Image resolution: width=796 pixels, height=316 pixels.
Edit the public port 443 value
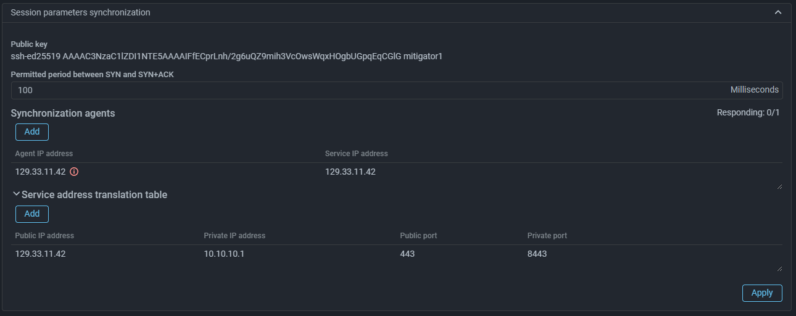pos(407,253)
